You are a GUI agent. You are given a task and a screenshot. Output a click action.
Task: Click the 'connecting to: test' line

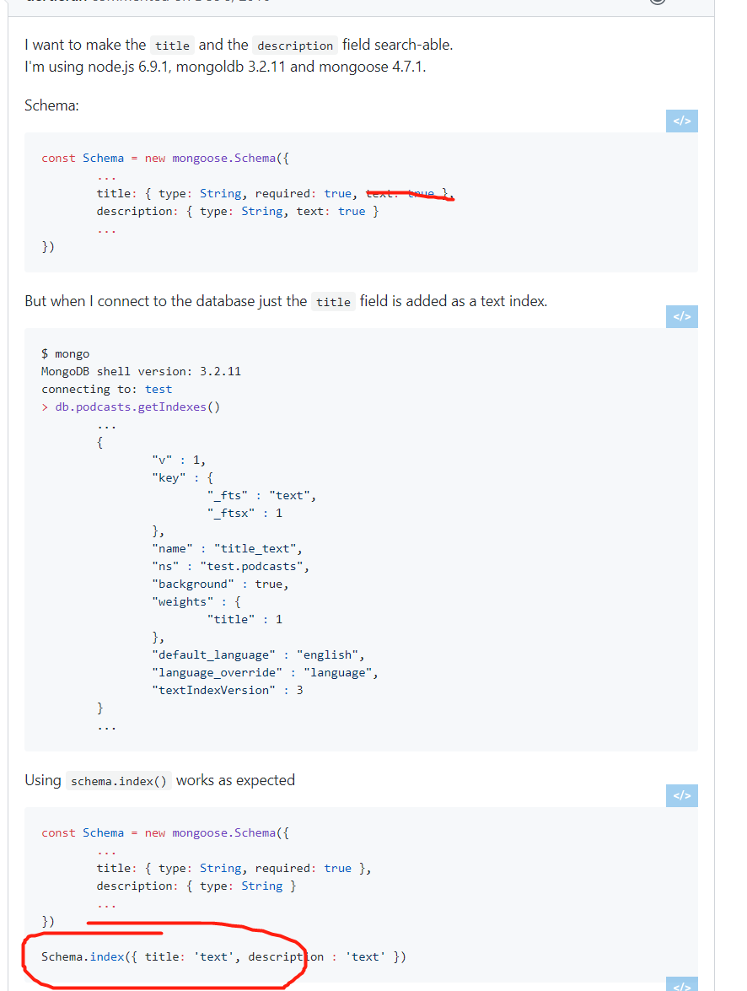click(107, 390)
